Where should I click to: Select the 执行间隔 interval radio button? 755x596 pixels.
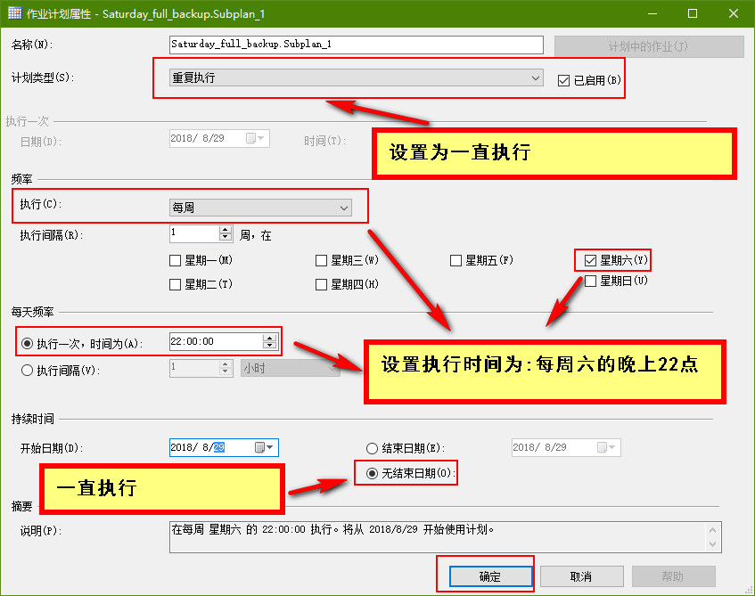click(27, 370)
